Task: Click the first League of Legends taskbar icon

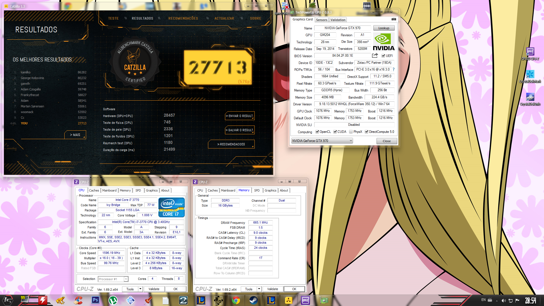Action: pyautogui.click(x=201, y=300)
